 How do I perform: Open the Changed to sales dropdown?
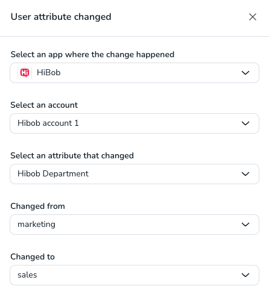point(134,275)
